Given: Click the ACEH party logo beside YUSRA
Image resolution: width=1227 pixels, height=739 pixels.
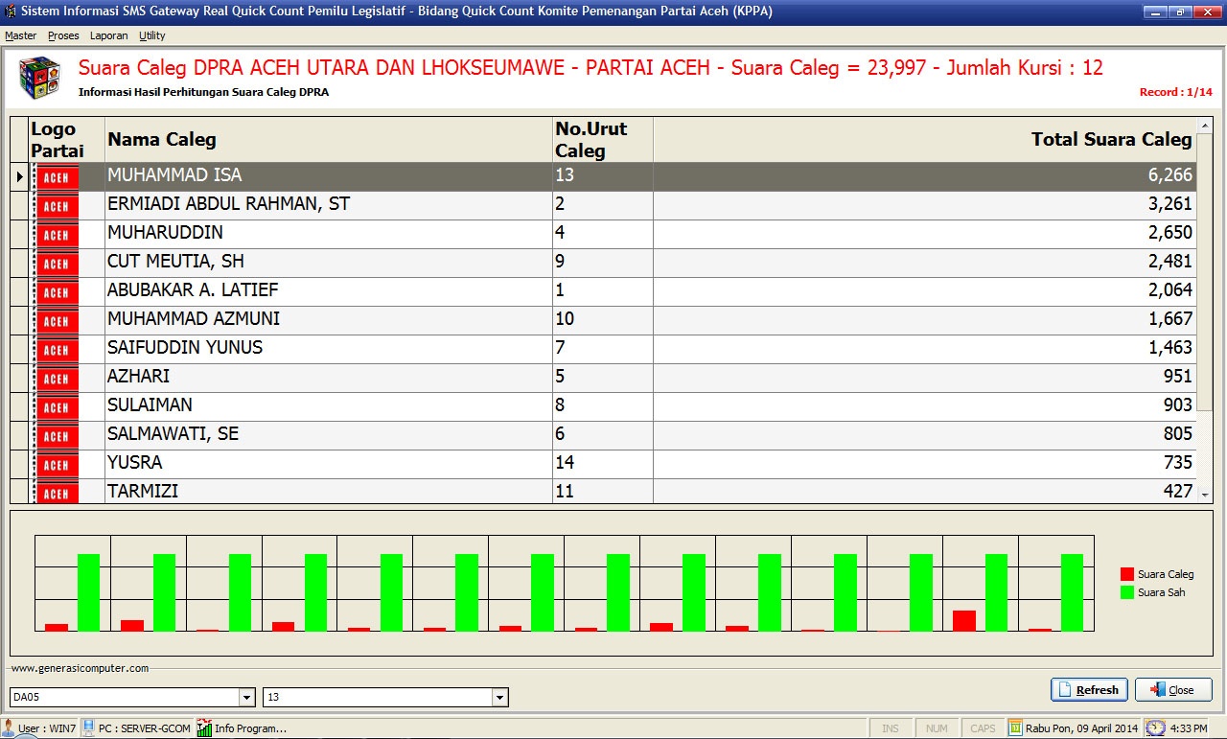Looking at the screenshot, I should click(56, 465).
